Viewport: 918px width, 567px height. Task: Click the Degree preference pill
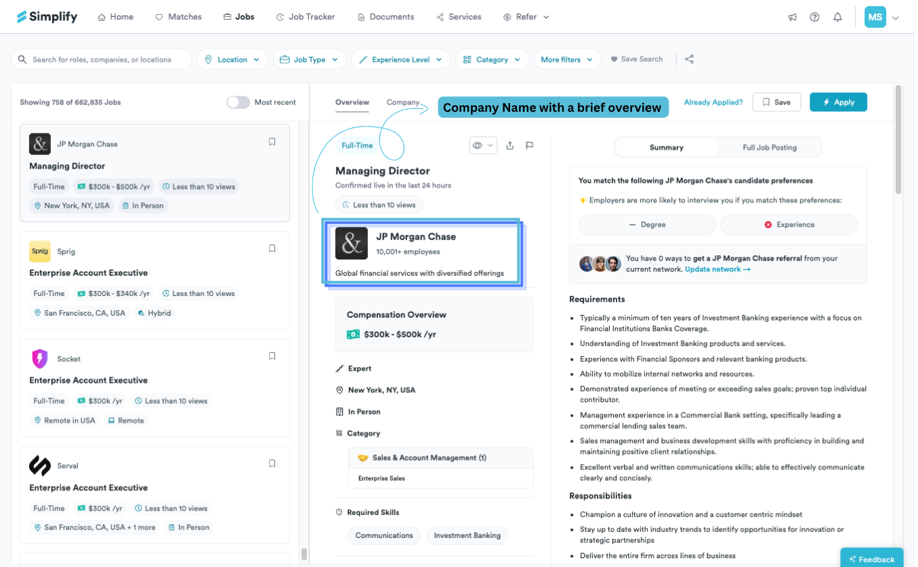tap(647, 224)
